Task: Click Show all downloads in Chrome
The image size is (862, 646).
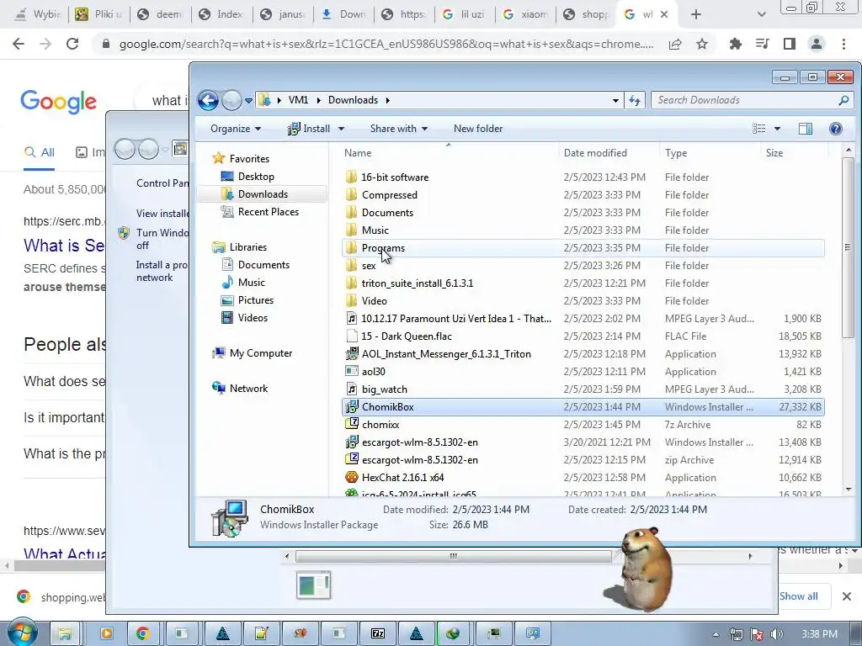Action: (798, 596)
